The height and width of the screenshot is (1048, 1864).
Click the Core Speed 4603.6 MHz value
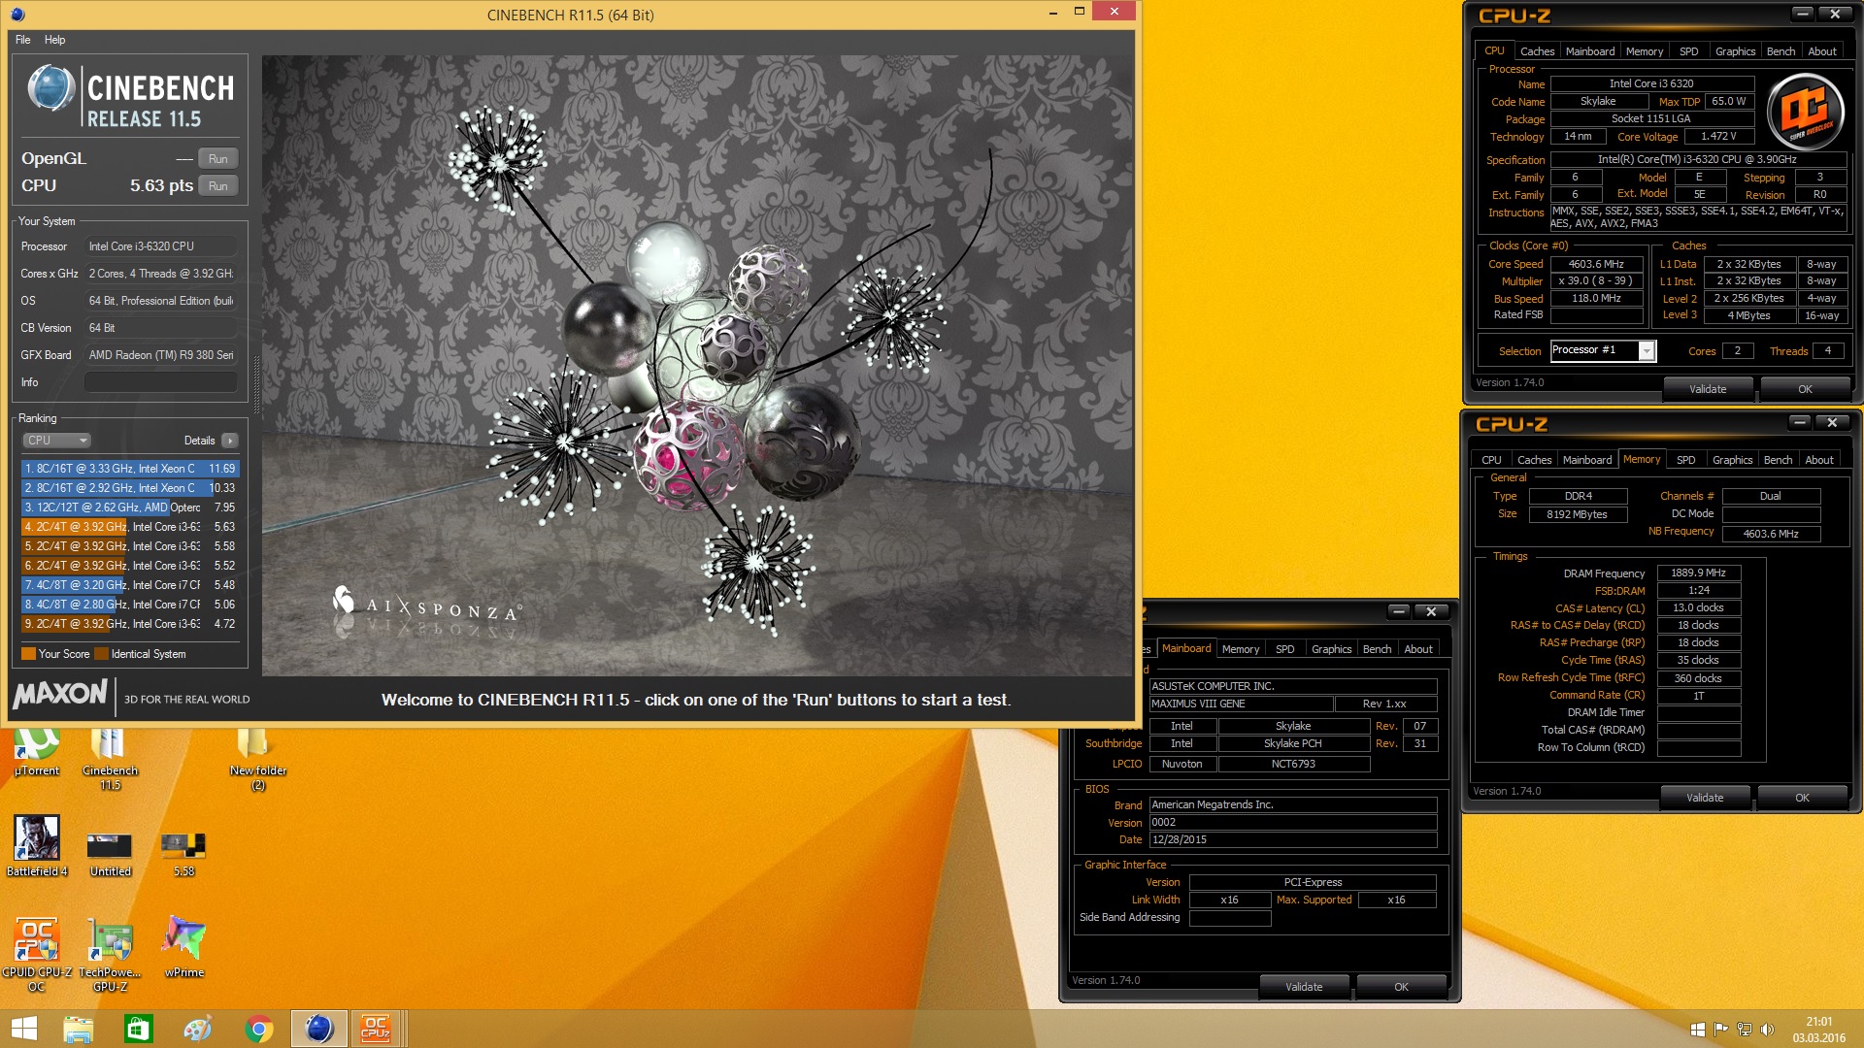[x=1596, y=264]
